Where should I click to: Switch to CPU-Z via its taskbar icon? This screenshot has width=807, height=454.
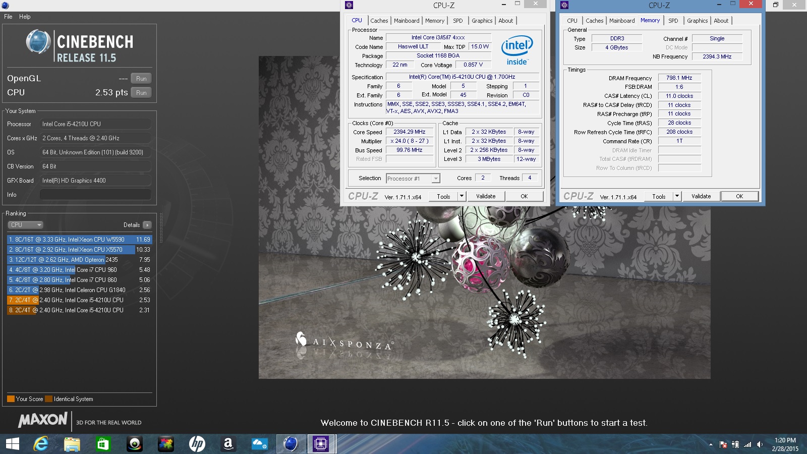click(321, 444)
